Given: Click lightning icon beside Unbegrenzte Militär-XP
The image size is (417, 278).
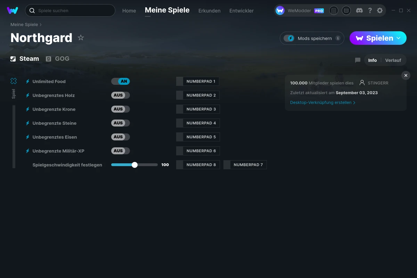Looking at the screenshot, I should (x=28, y=151).
